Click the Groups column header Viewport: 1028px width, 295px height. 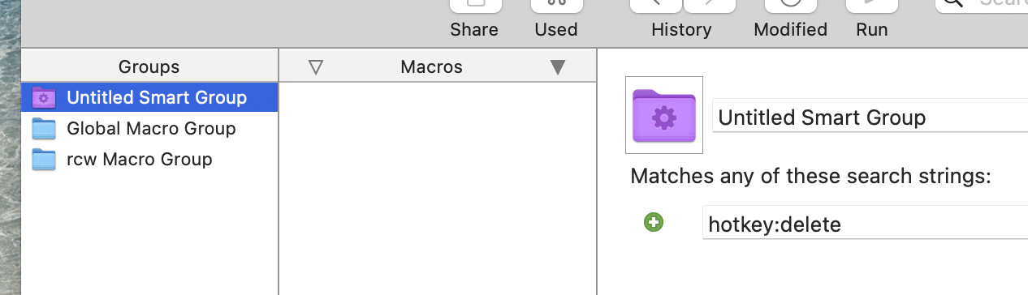(x=149, y=66)
